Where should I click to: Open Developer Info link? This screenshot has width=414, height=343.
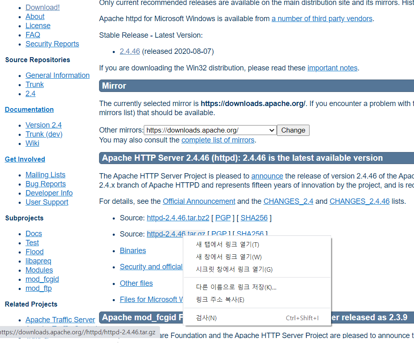coord(49,193)
